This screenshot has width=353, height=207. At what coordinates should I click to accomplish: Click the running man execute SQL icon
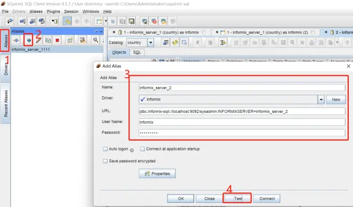click(197, 42)
